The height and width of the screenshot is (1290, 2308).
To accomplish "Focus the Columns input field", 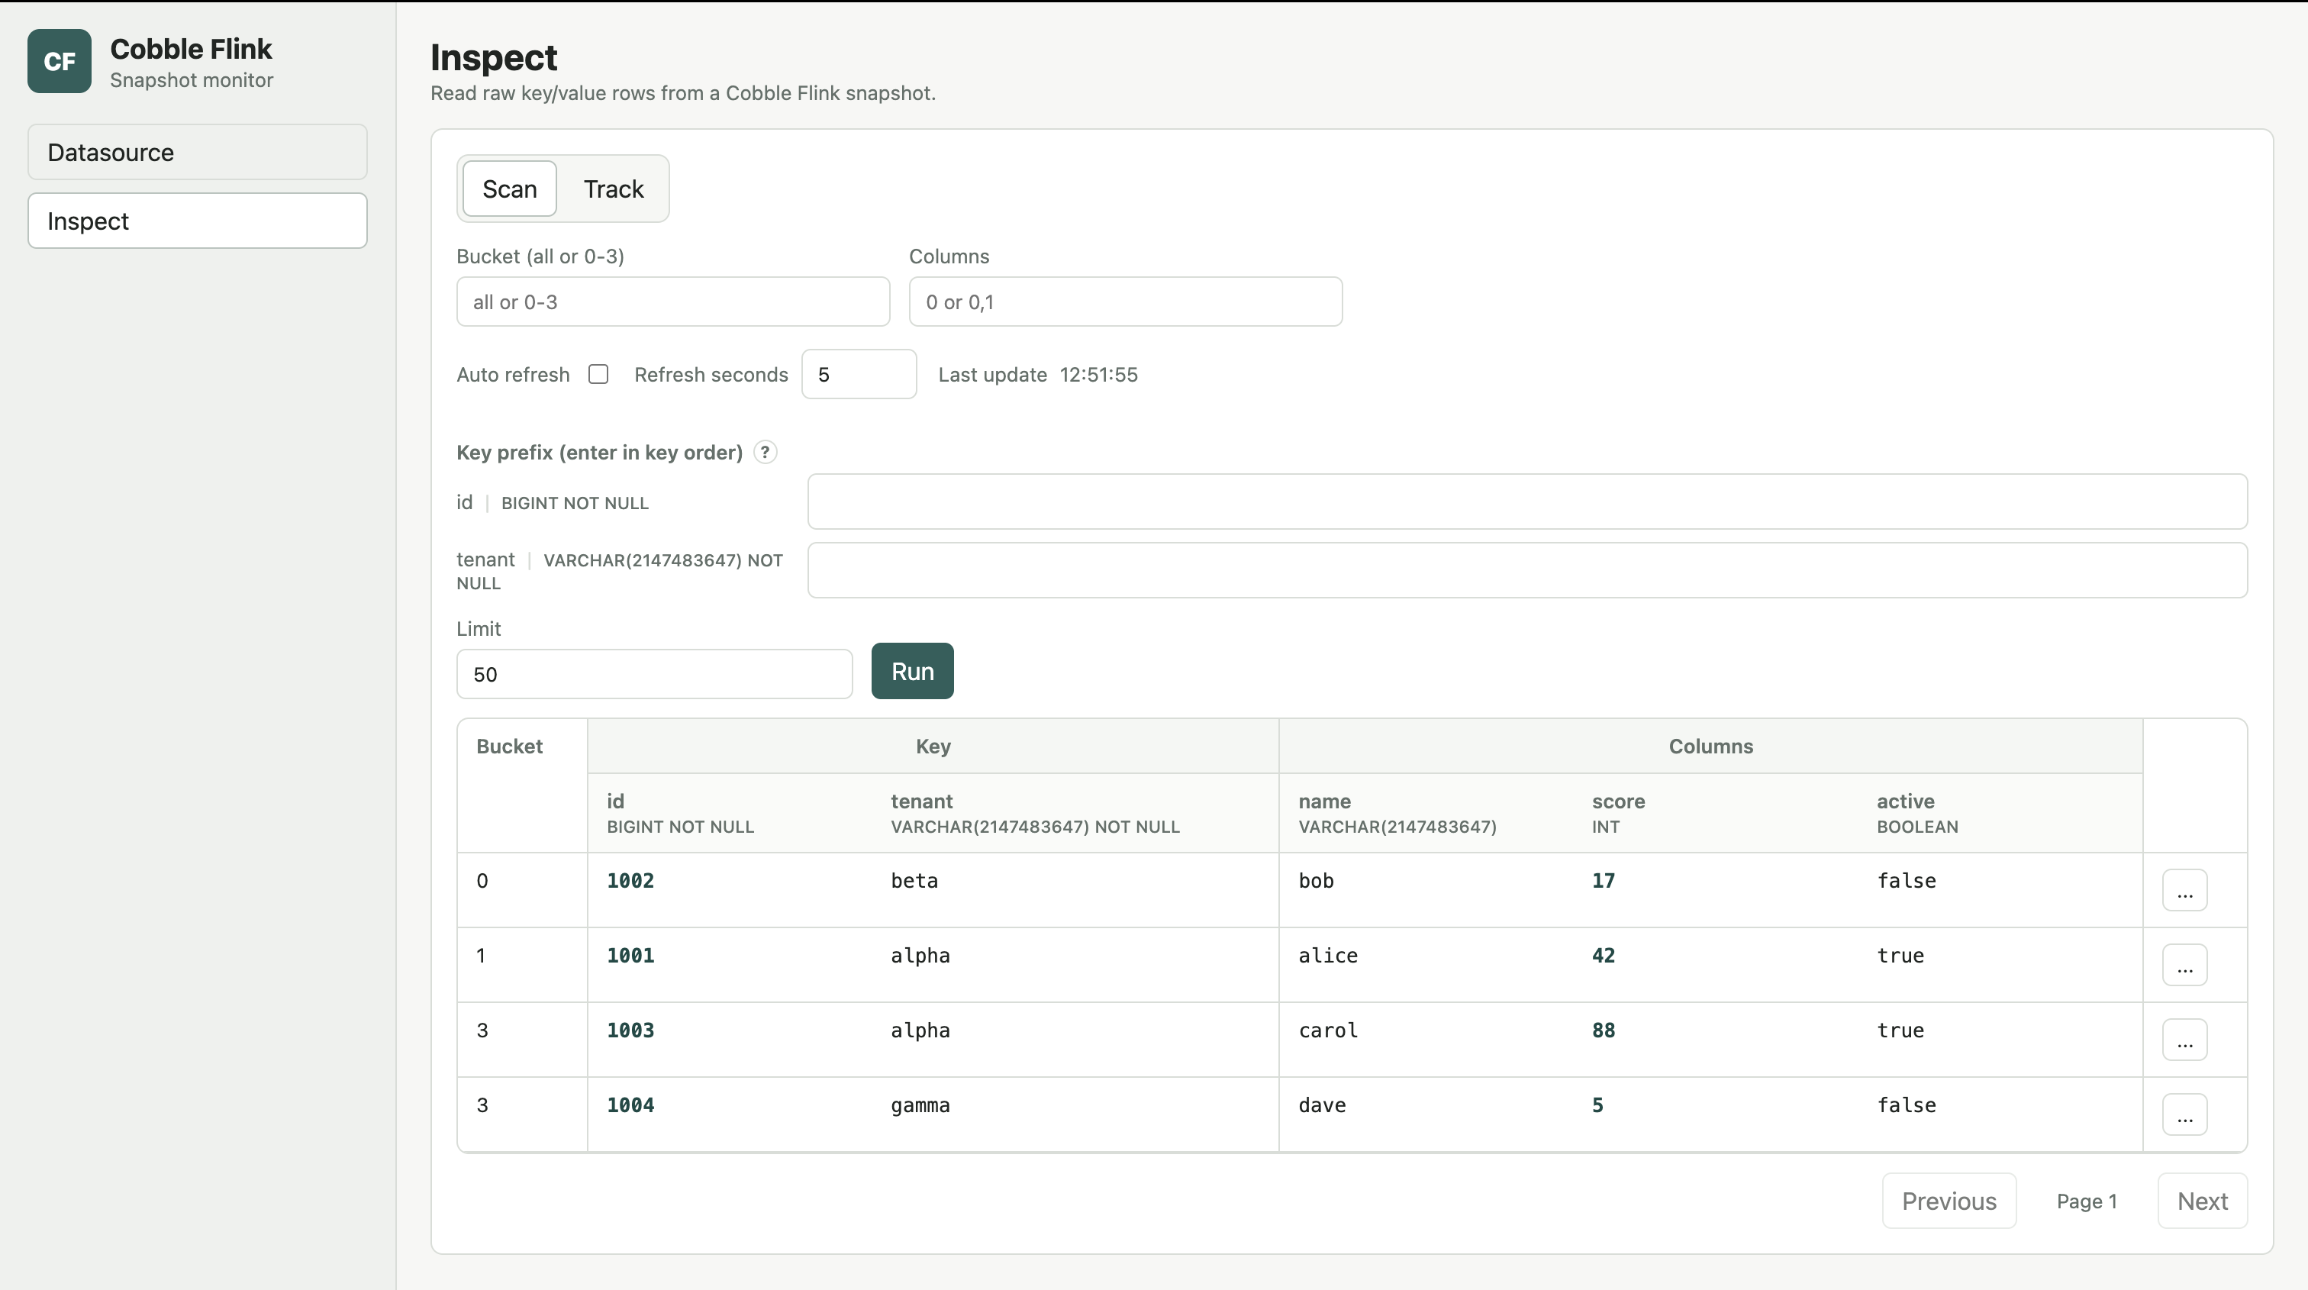I will [x=1125, y=302].
